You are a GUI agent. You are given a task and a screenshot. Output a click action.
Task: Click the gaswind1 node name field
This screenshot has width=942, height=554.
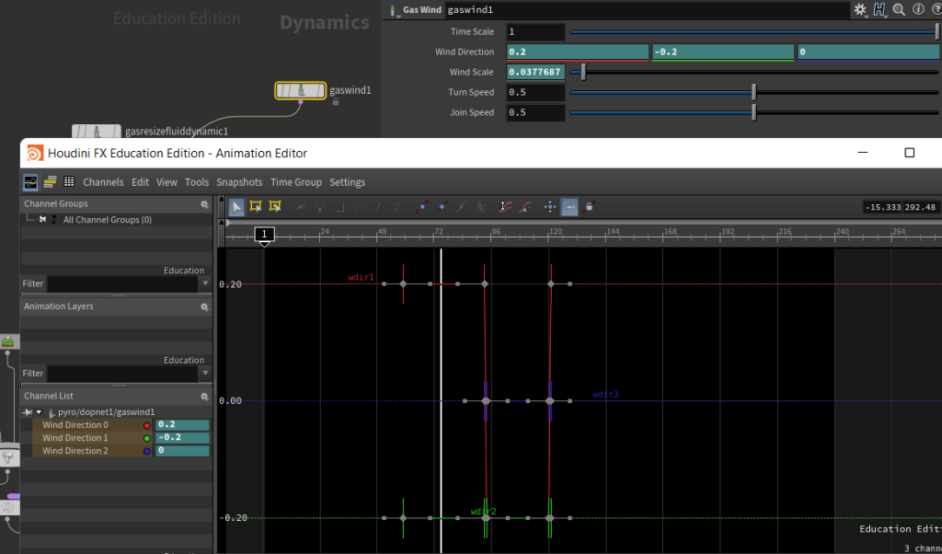click(647, 9)
